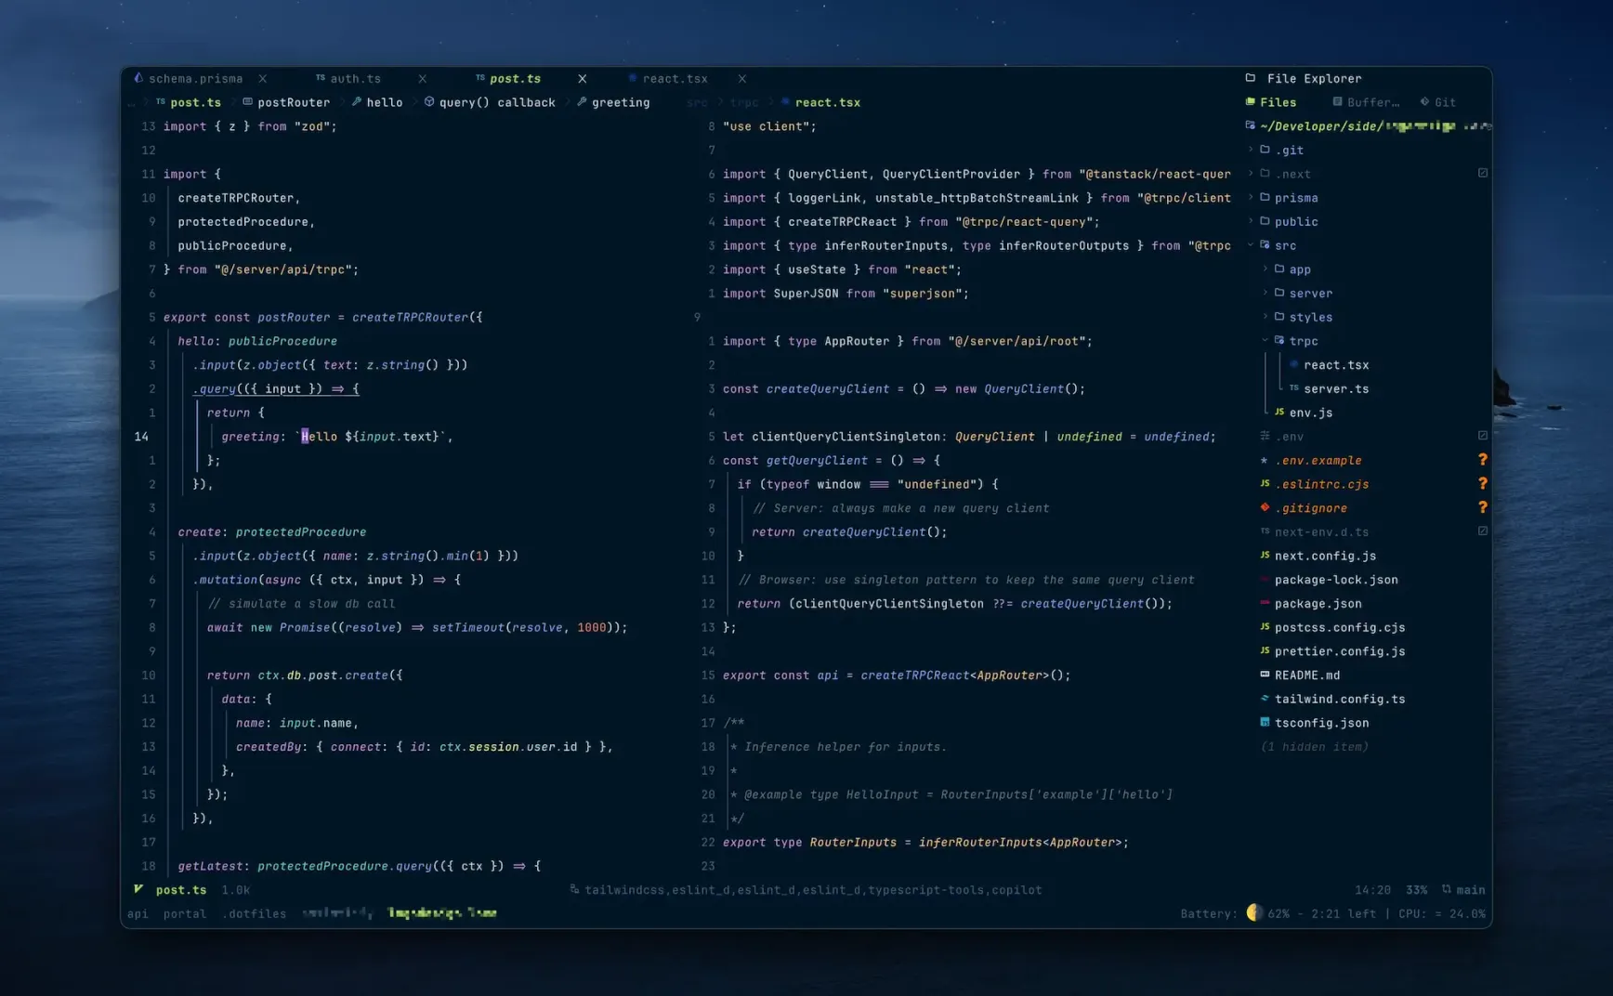Expand the server folder under src

coord(1265,293)
